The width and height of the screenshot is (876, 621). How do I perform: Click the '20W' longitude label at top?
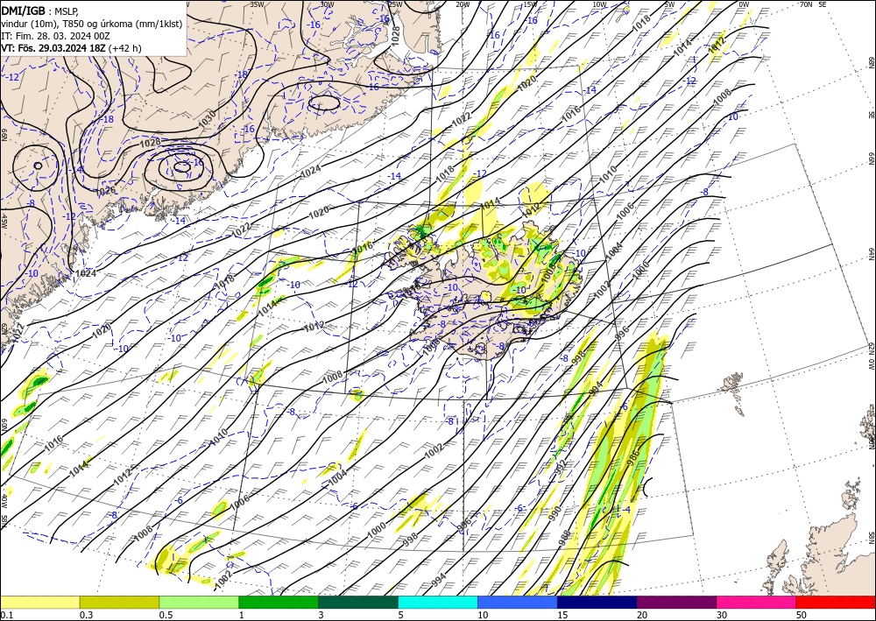[x=463, y=4]
